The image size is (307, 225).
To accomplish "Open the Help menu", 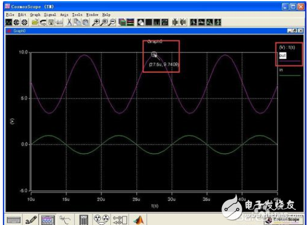I will point(106,15).
